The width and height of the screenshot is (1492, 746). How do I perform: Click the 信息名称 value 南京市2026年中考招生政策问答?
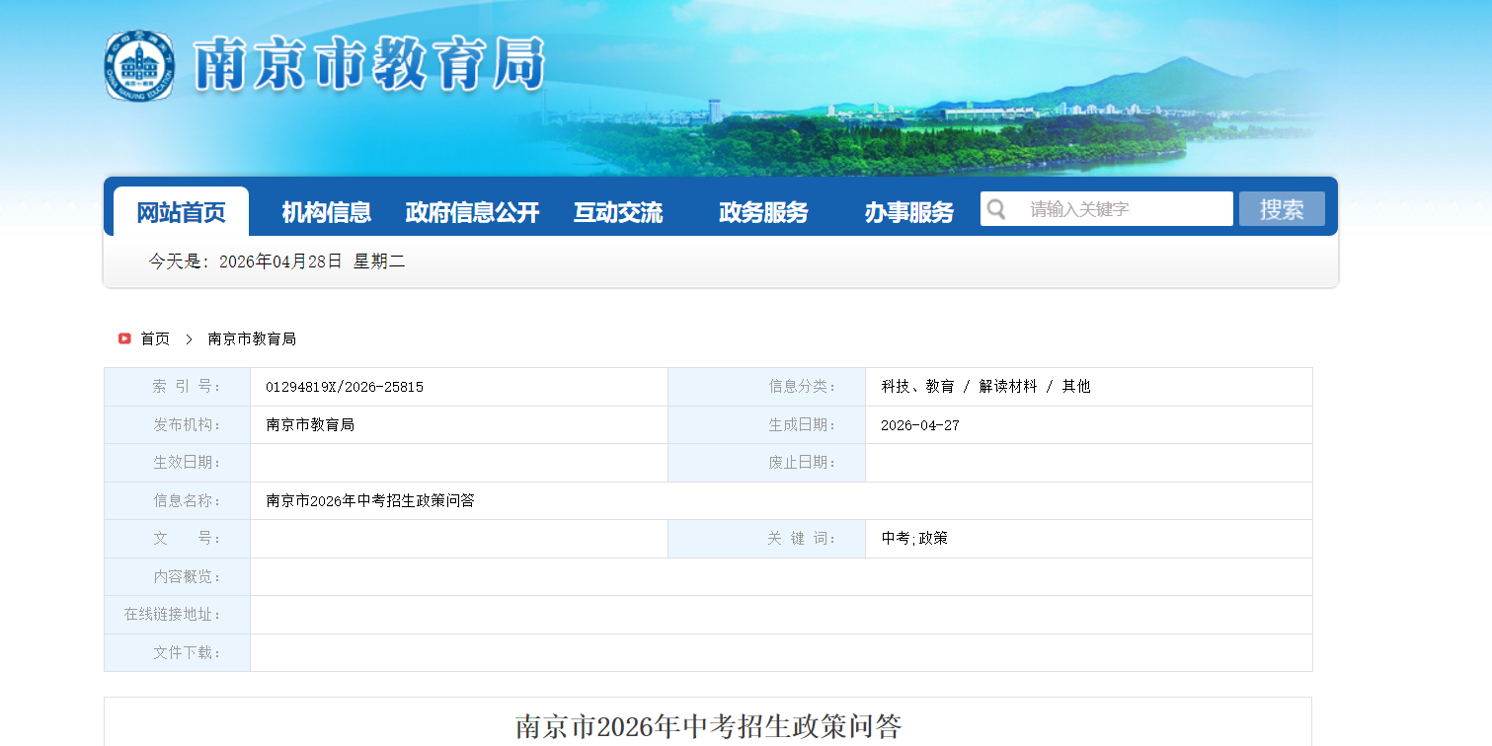click(370, 500)
